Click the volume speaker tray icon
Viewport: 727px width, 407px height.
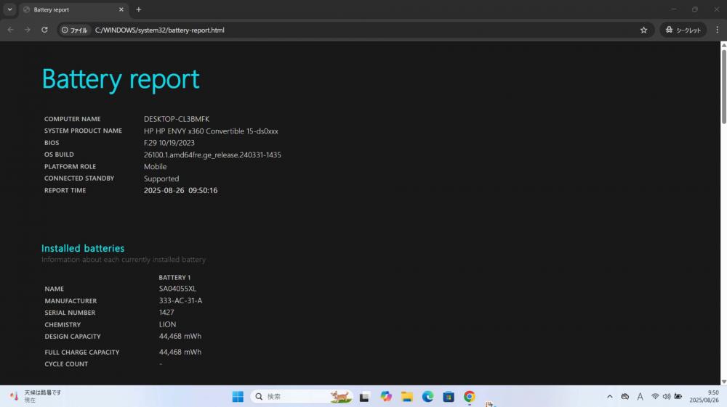(x=666, y=396)
